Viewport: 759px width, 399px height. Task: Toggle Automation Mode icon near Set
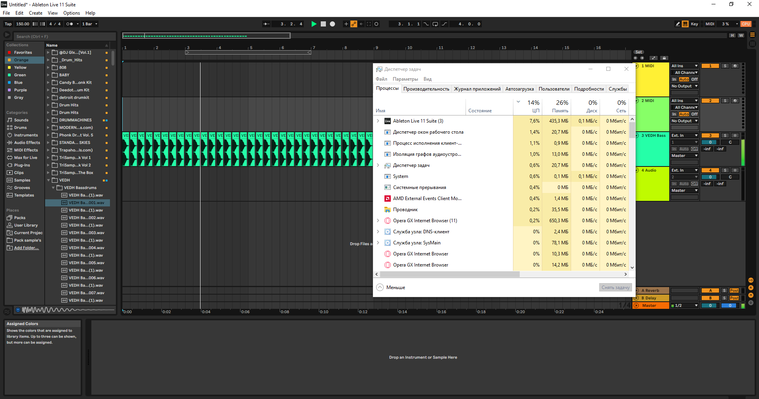pos(653,58)
